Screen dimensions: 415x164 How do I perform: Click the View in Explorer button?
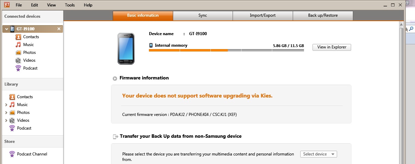332,47
